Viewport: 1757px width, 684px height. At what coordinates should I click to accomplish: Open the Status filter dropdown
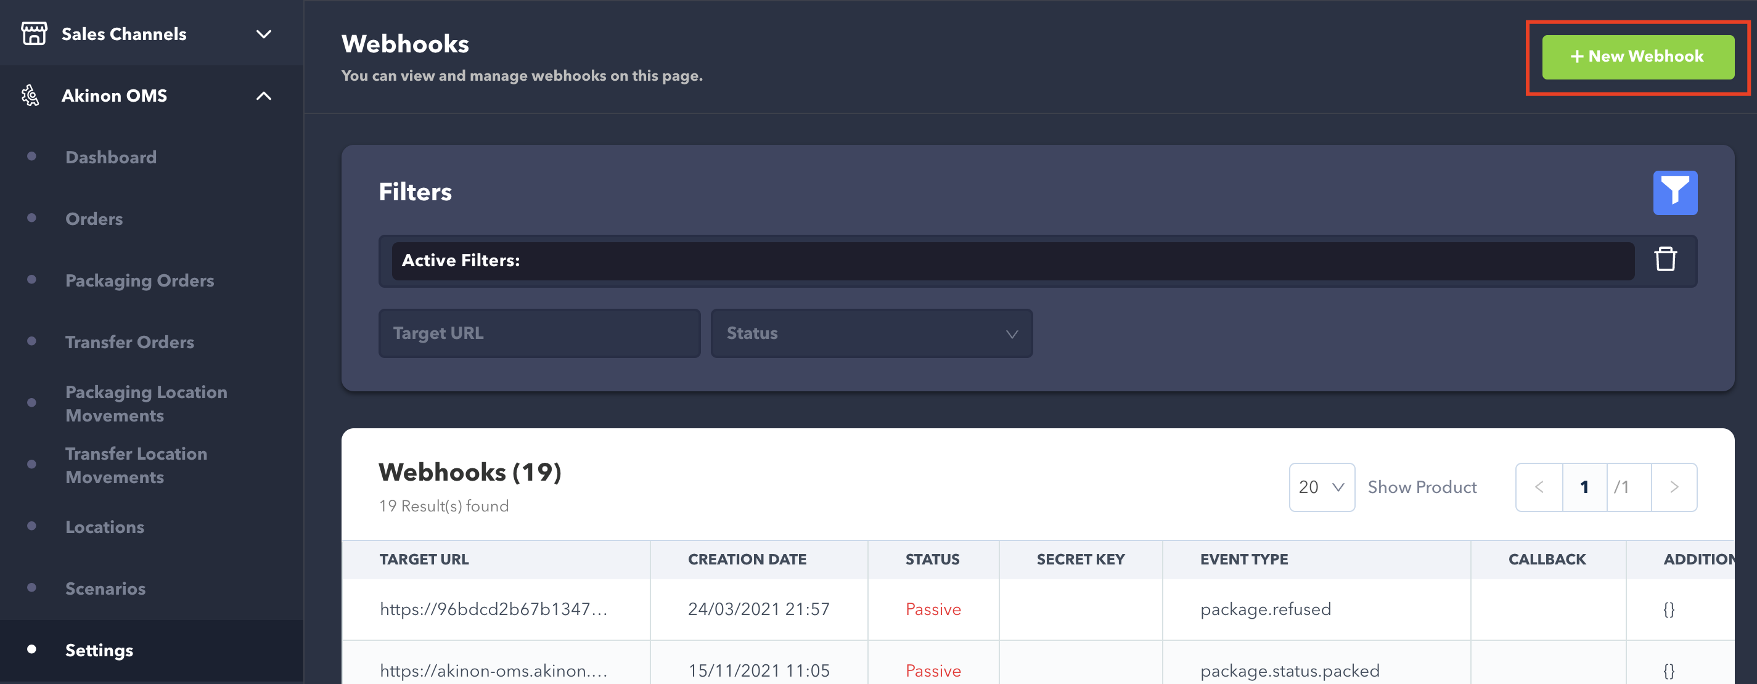tap(871, 333)
